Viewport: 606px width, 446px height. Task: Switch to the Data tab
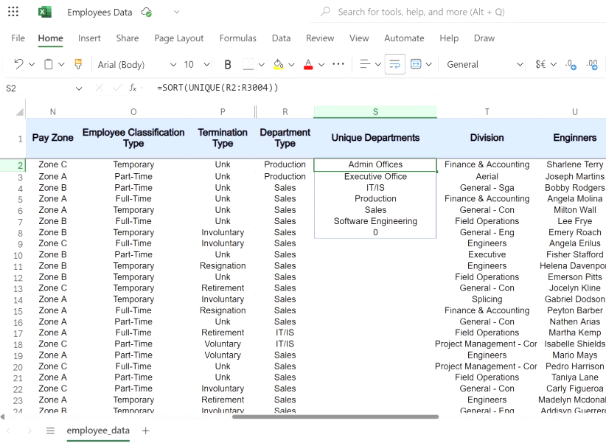coord(281,38)
